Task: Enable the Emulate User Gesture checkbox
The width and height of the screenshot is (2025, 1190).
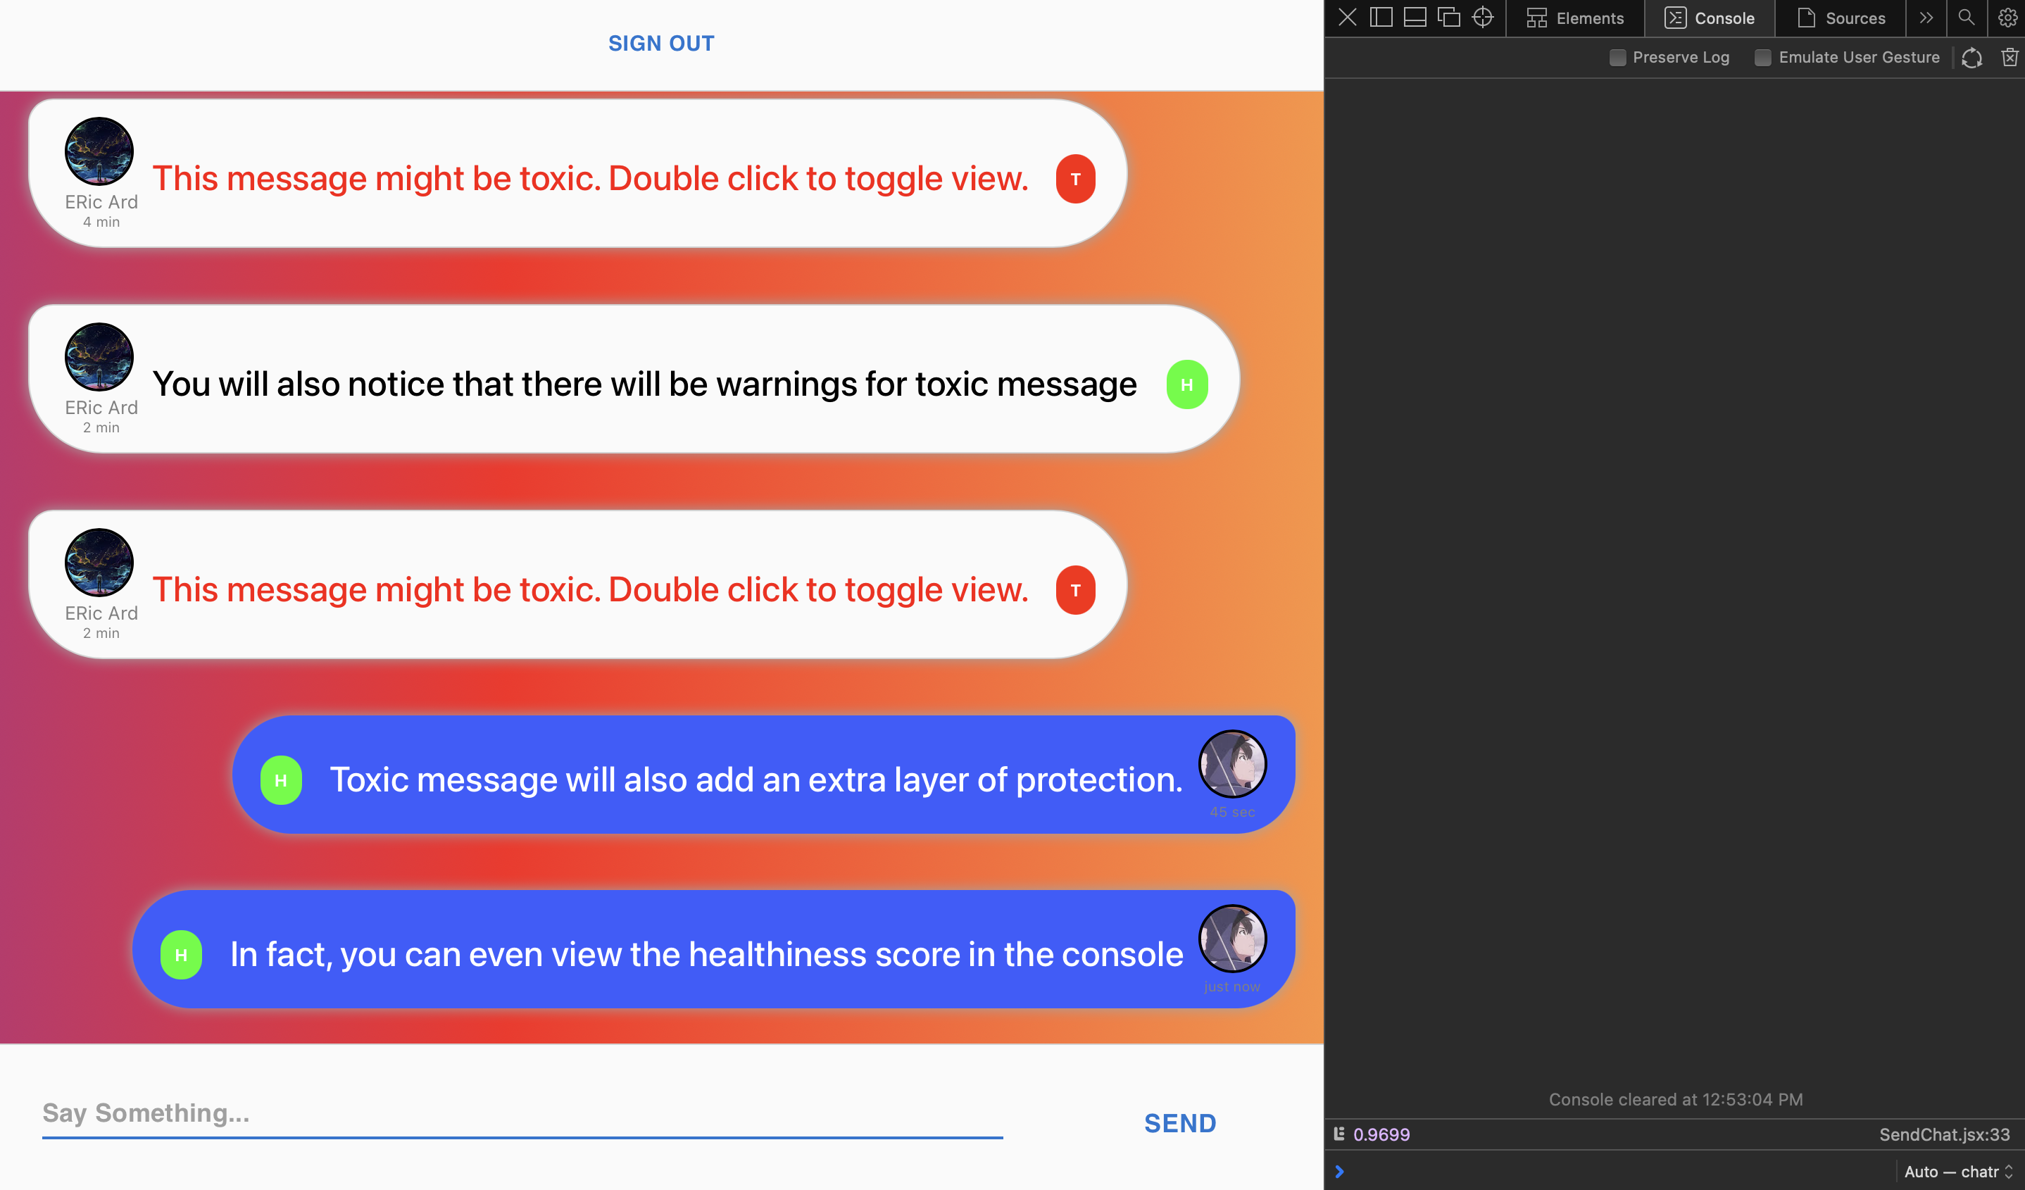Action: (x=1762, y=57)
